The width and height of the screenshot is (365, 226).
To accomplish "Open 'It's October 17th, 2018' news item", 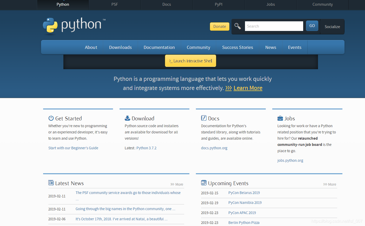I will [x=121, y=219].
